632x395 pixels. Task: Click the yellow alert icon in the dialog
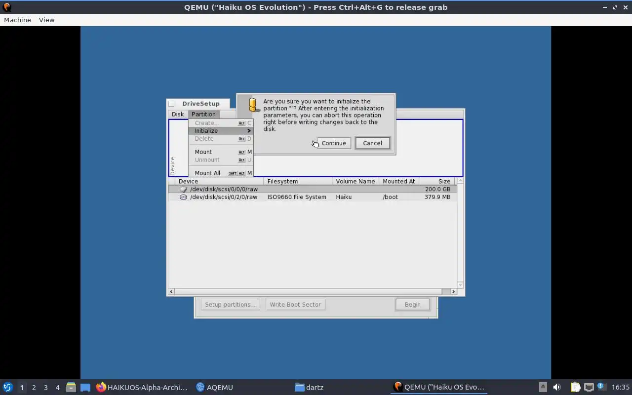(253, 105)
